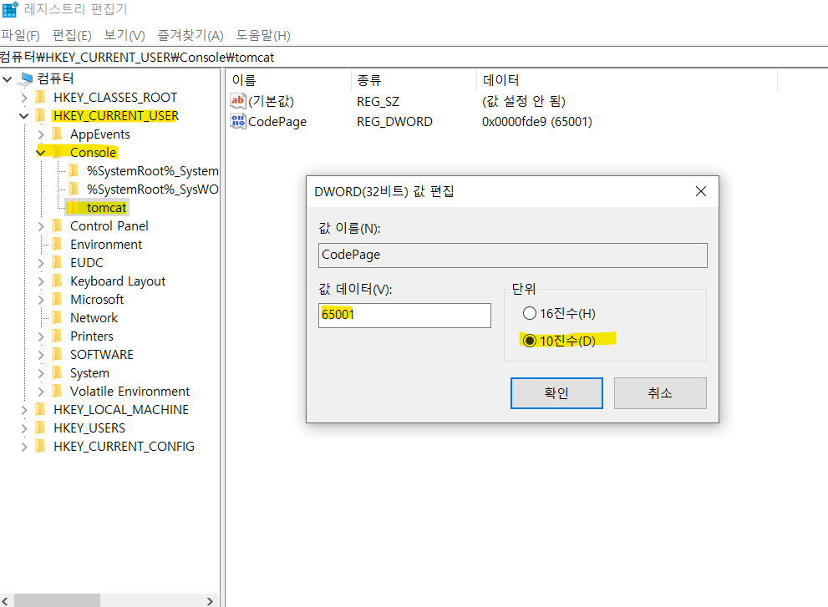
Task: Click tomcat folder icon
Action: (x=74, y=207)
